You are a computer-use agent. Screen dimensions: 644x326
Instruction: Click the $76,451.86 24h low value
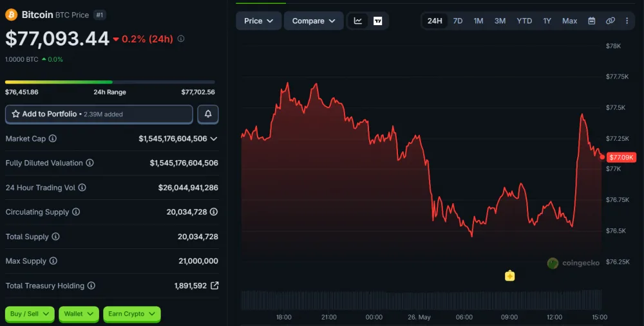pyautogui.click(x=22, y=92)
